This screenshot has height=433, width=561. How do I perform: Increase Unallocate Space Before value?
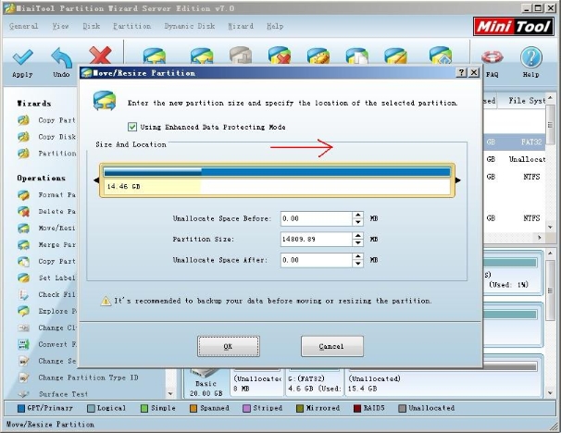click(x=357, y=216)
